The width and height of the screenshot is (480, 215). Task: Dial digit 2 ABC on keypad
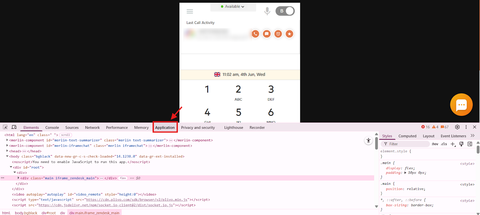[238, 93]
